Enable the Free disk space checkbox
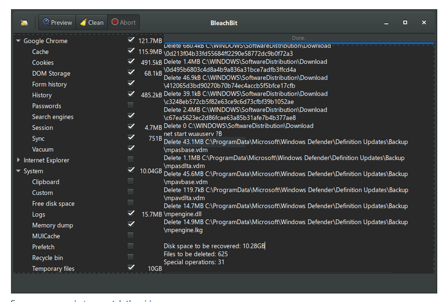This screenshot has height=302, width=447. pyautogui.click(x=130, y=203)
